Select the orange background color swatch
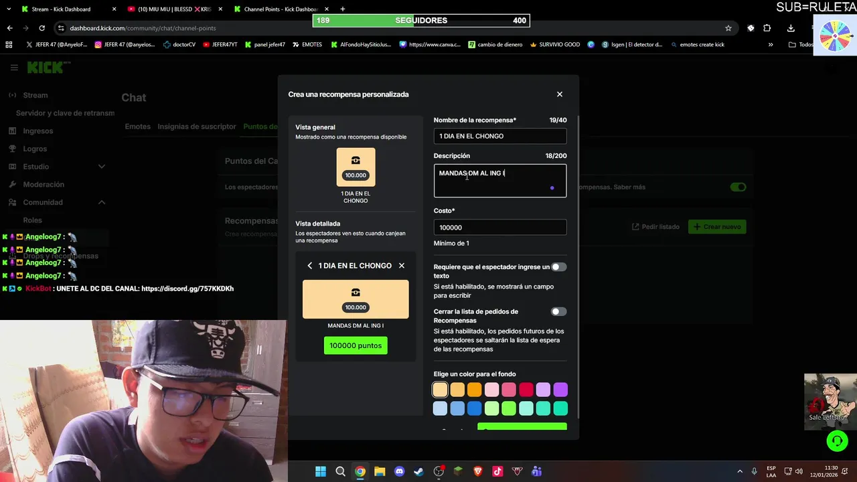This screenshot has height=482, width=857. (475, 390)
